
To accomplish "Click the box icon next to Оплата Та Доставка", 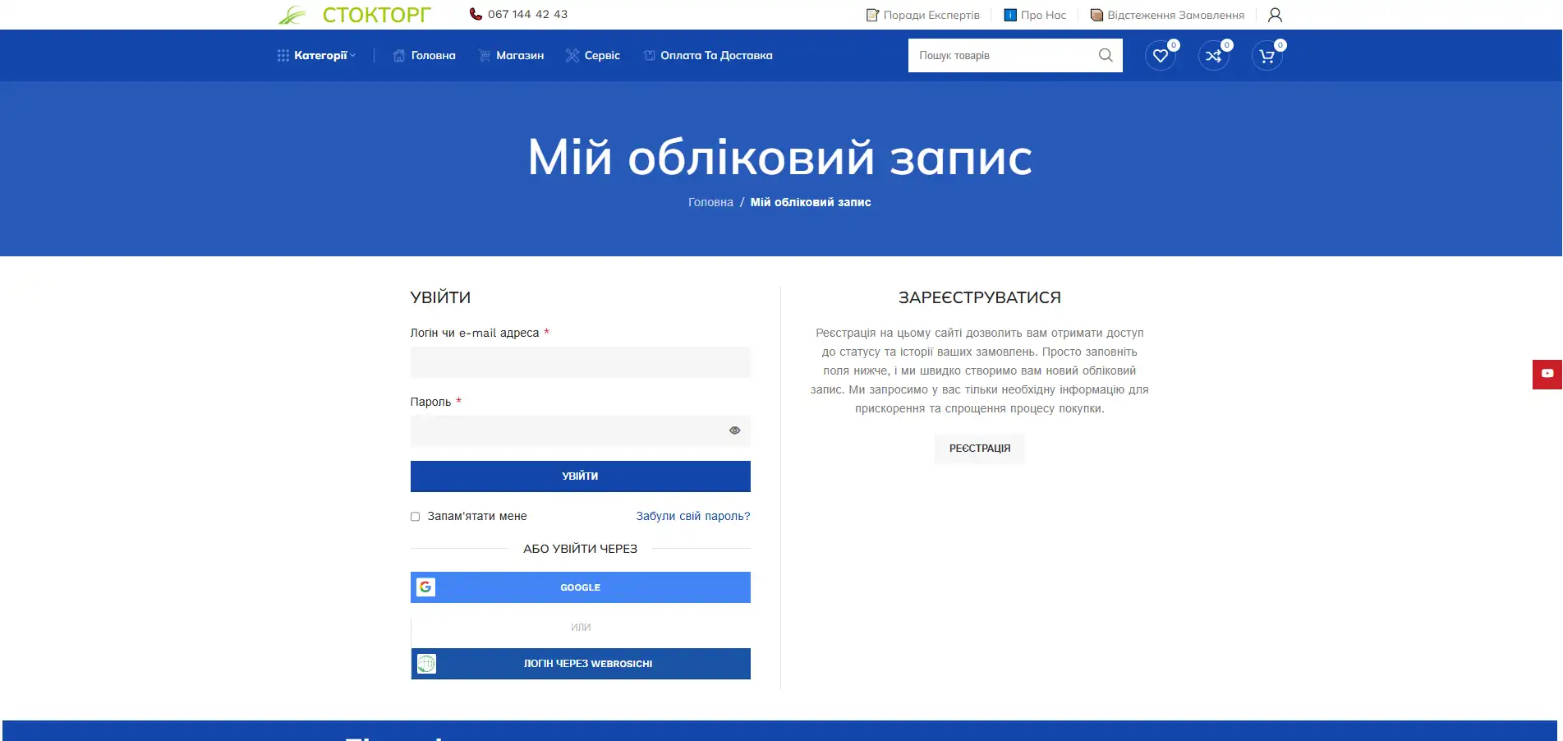I will tap(650, 56).
